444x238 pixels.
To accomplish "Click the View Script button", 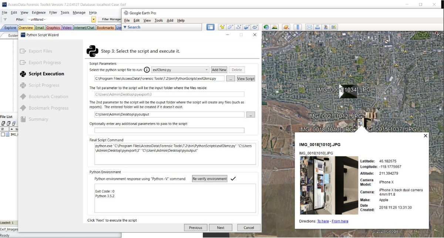I will click(246, 79).
